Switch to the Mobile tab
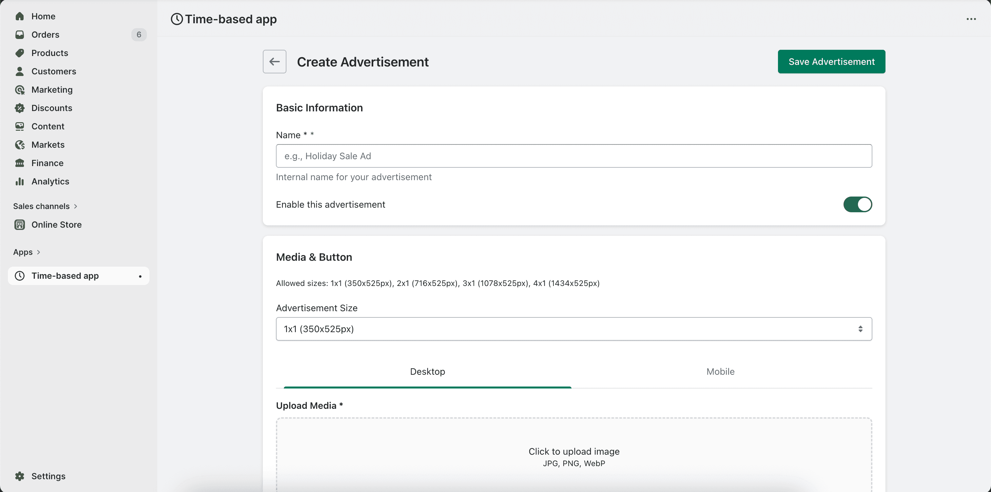The image size is (991, 492). (x=720, y=371)
